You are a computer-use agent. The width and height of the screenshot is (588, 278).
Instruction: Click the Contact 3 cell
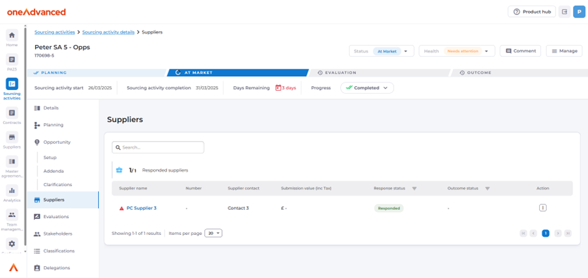pos(238,208)
